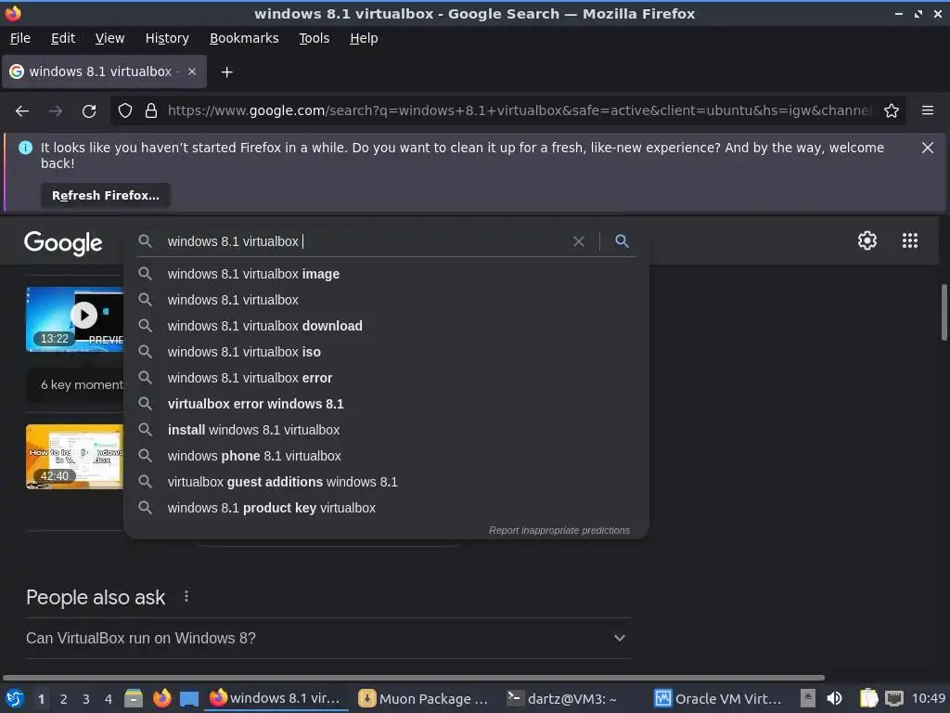Viewport: 950px width, 713px height.
Task: Open the tracking protection shield
Action: (125, 111)
